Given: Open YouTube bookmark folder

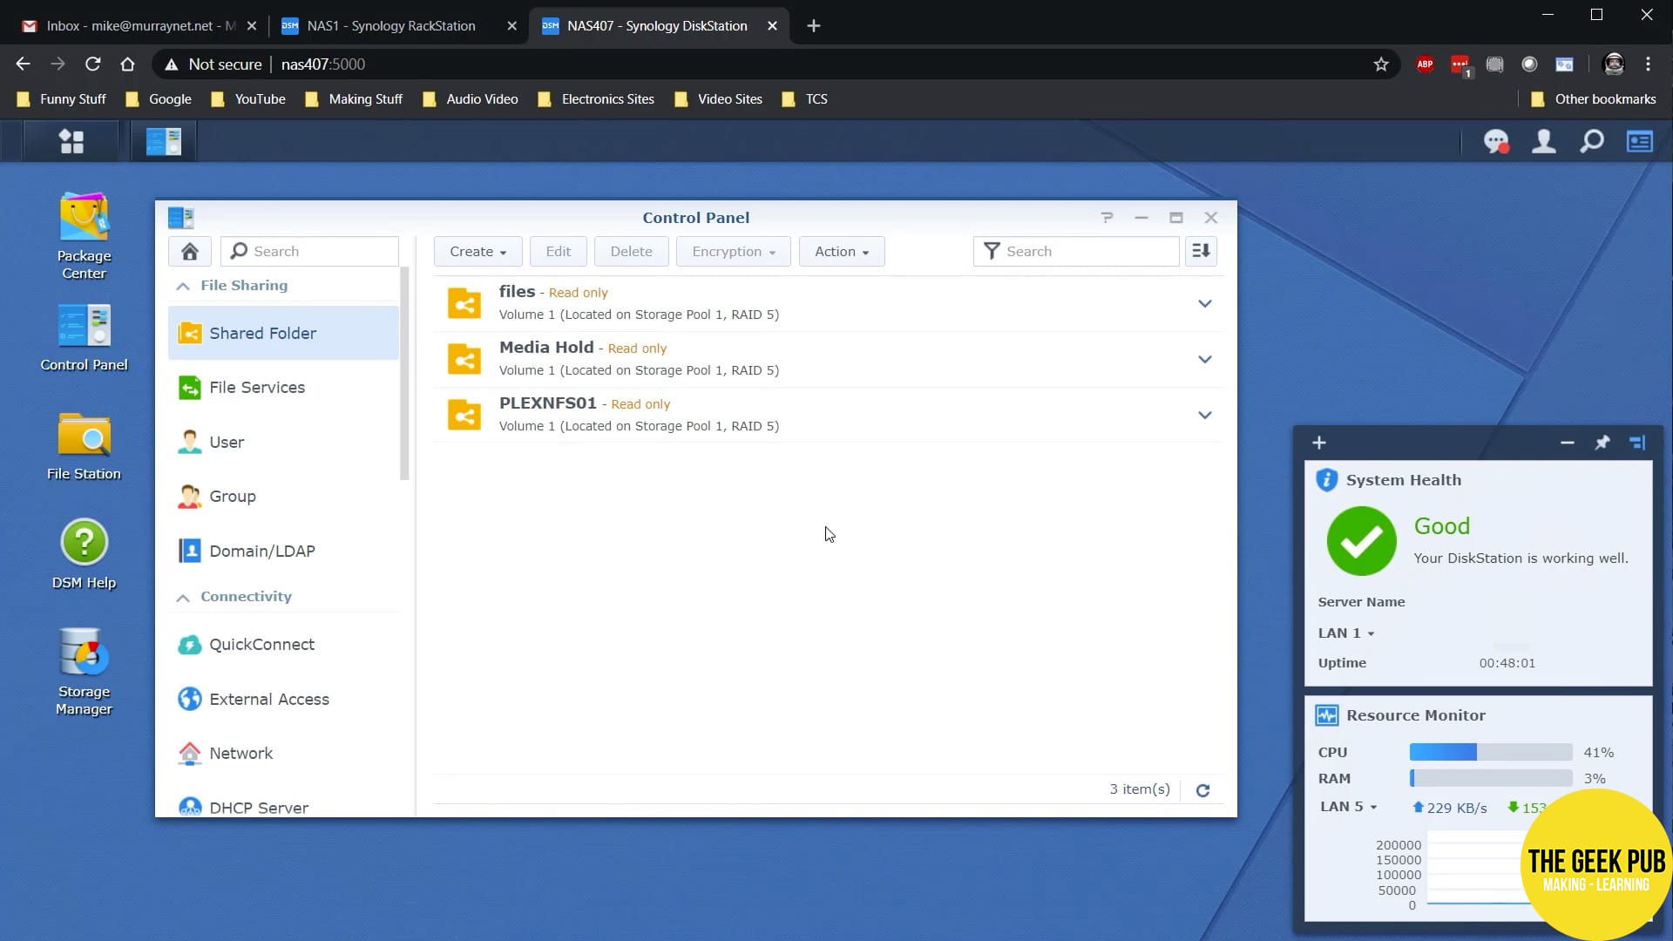Looking at the screenshot, I should click(248, 99).
